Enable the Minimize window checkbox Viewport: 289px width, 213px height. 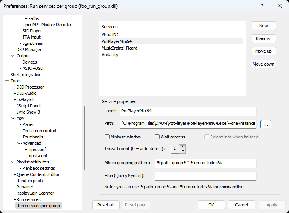107,137
